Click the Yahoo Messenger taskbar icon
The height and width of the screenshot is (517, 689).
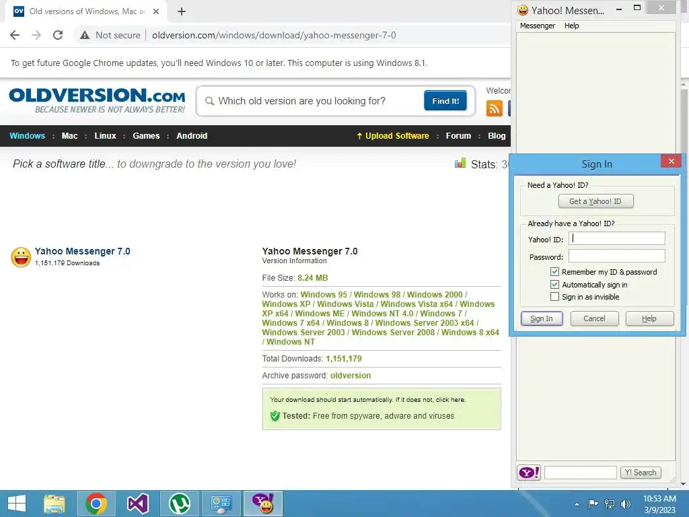click(263, 504)
